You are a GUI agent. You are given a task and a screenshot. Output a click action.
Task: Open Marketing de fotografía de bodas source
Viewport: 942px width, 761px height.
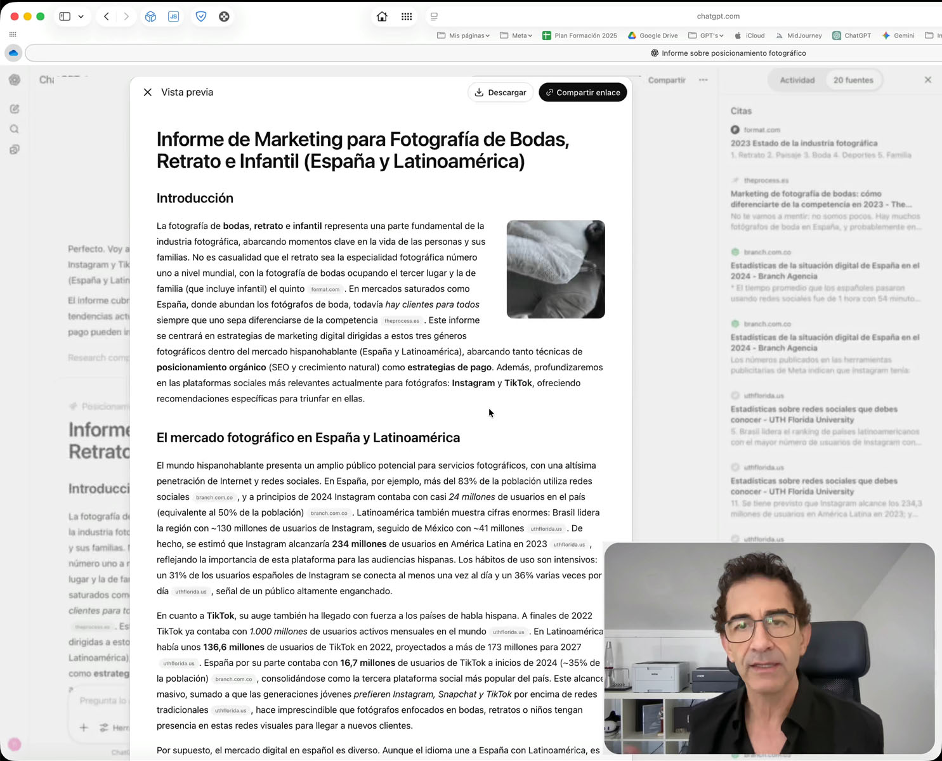821,199
